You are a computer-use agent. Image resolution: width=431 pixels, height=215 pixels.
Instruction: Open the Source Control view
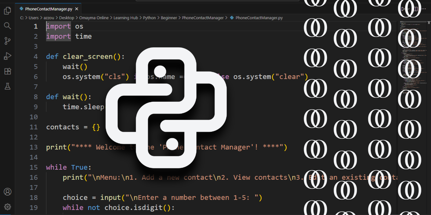tap(7, 41)
